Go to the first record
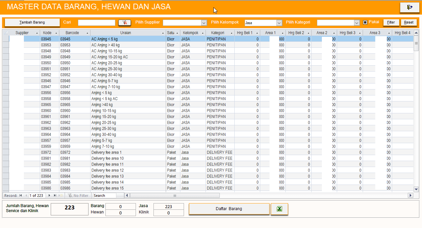Image resolution: width=422 pixels, height=228 pixels. (21, 196)
